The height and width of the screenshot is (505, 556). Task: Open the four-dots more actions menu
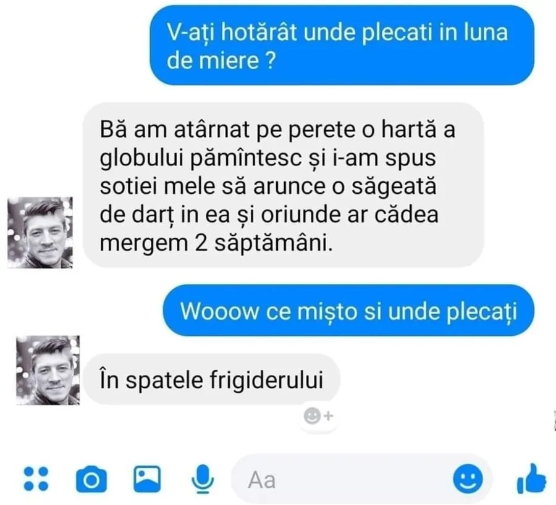tap(36, 479)
